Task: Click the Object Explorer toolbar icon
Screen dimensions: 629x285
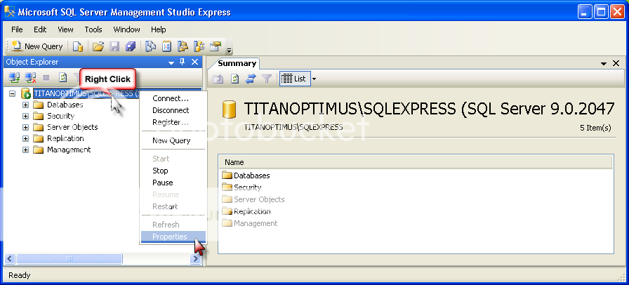Action: click(183, 46)
